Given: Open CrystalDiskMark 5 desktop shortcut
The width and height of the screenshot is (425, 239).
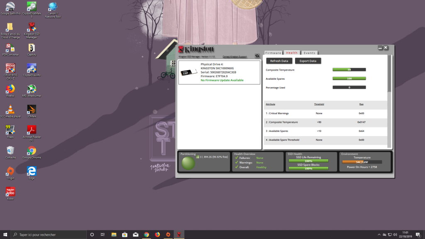Looking at the screenshot, I should pyautogui.click(x=32, y=10).
